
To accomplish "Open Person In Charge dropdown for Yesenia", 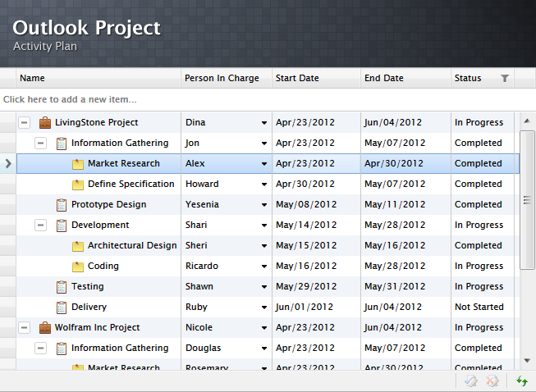I will pyautogui.click(x=264, y=205).
